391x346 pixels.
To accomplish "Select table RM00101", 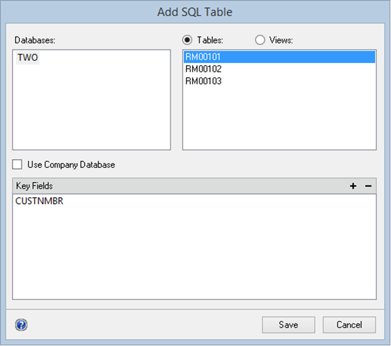I will 279,57.
